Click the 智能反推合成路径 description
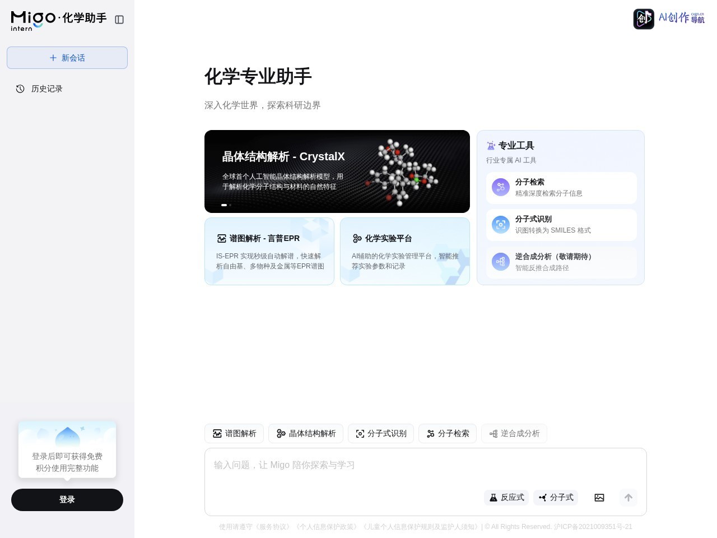 click(x=542, y=268)
